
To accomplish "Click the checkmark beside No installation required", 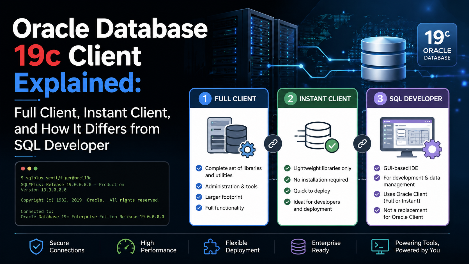I will (287, 180).
